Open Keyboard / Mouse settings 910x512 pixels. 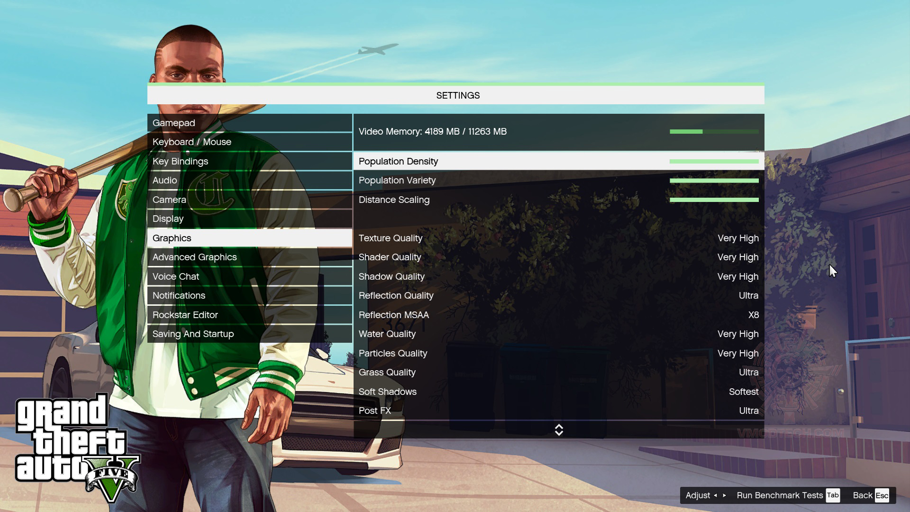(x=192, y=142)
